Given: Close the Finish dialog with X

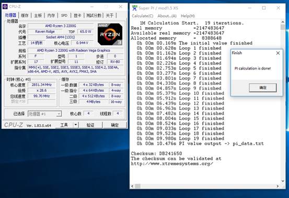Looking at the screenshot, I should pos(278,53).
